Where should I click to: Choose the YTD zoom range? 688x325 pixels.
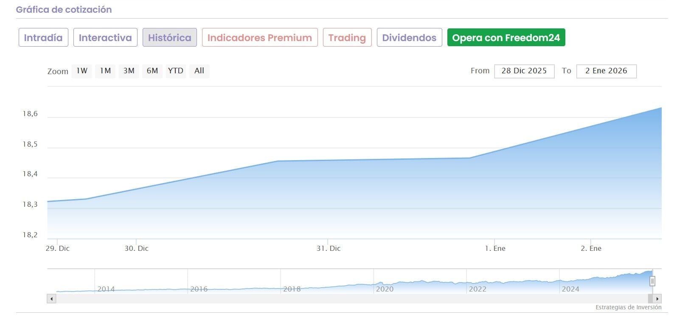click(176, 71)
